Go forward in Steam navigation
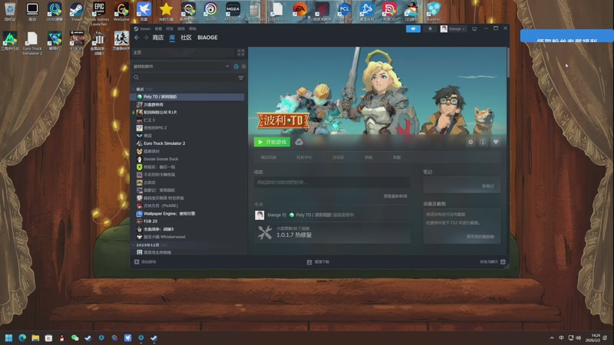 (x=146, y=38)
